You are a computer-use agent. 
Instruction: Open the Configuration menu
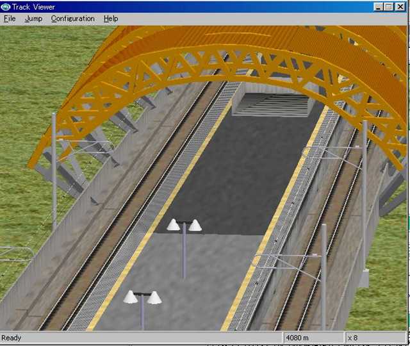point(72,19)
